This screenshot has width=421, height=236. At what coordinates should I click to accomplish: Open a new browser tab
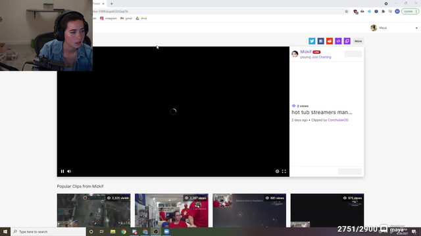point(111,4)
